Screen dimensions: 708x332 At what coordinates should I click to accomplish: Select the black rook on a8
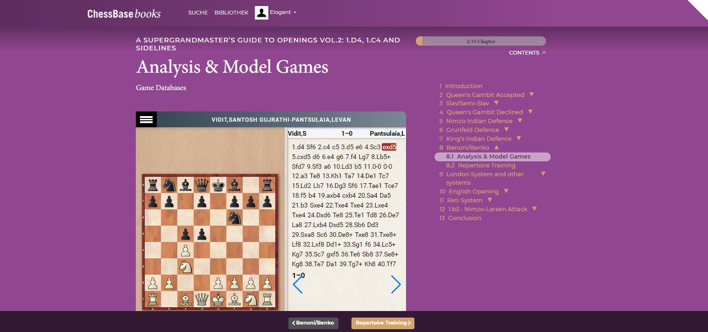pos(153,186)
